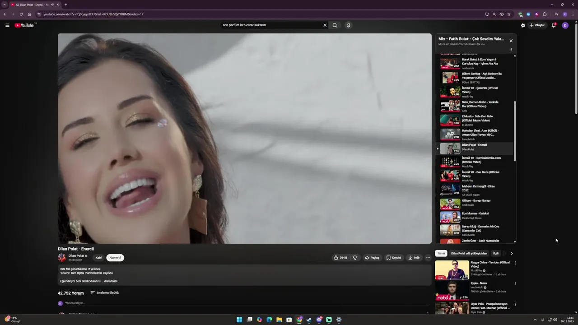Open the Chrome three-dot menu

[573, 14]
